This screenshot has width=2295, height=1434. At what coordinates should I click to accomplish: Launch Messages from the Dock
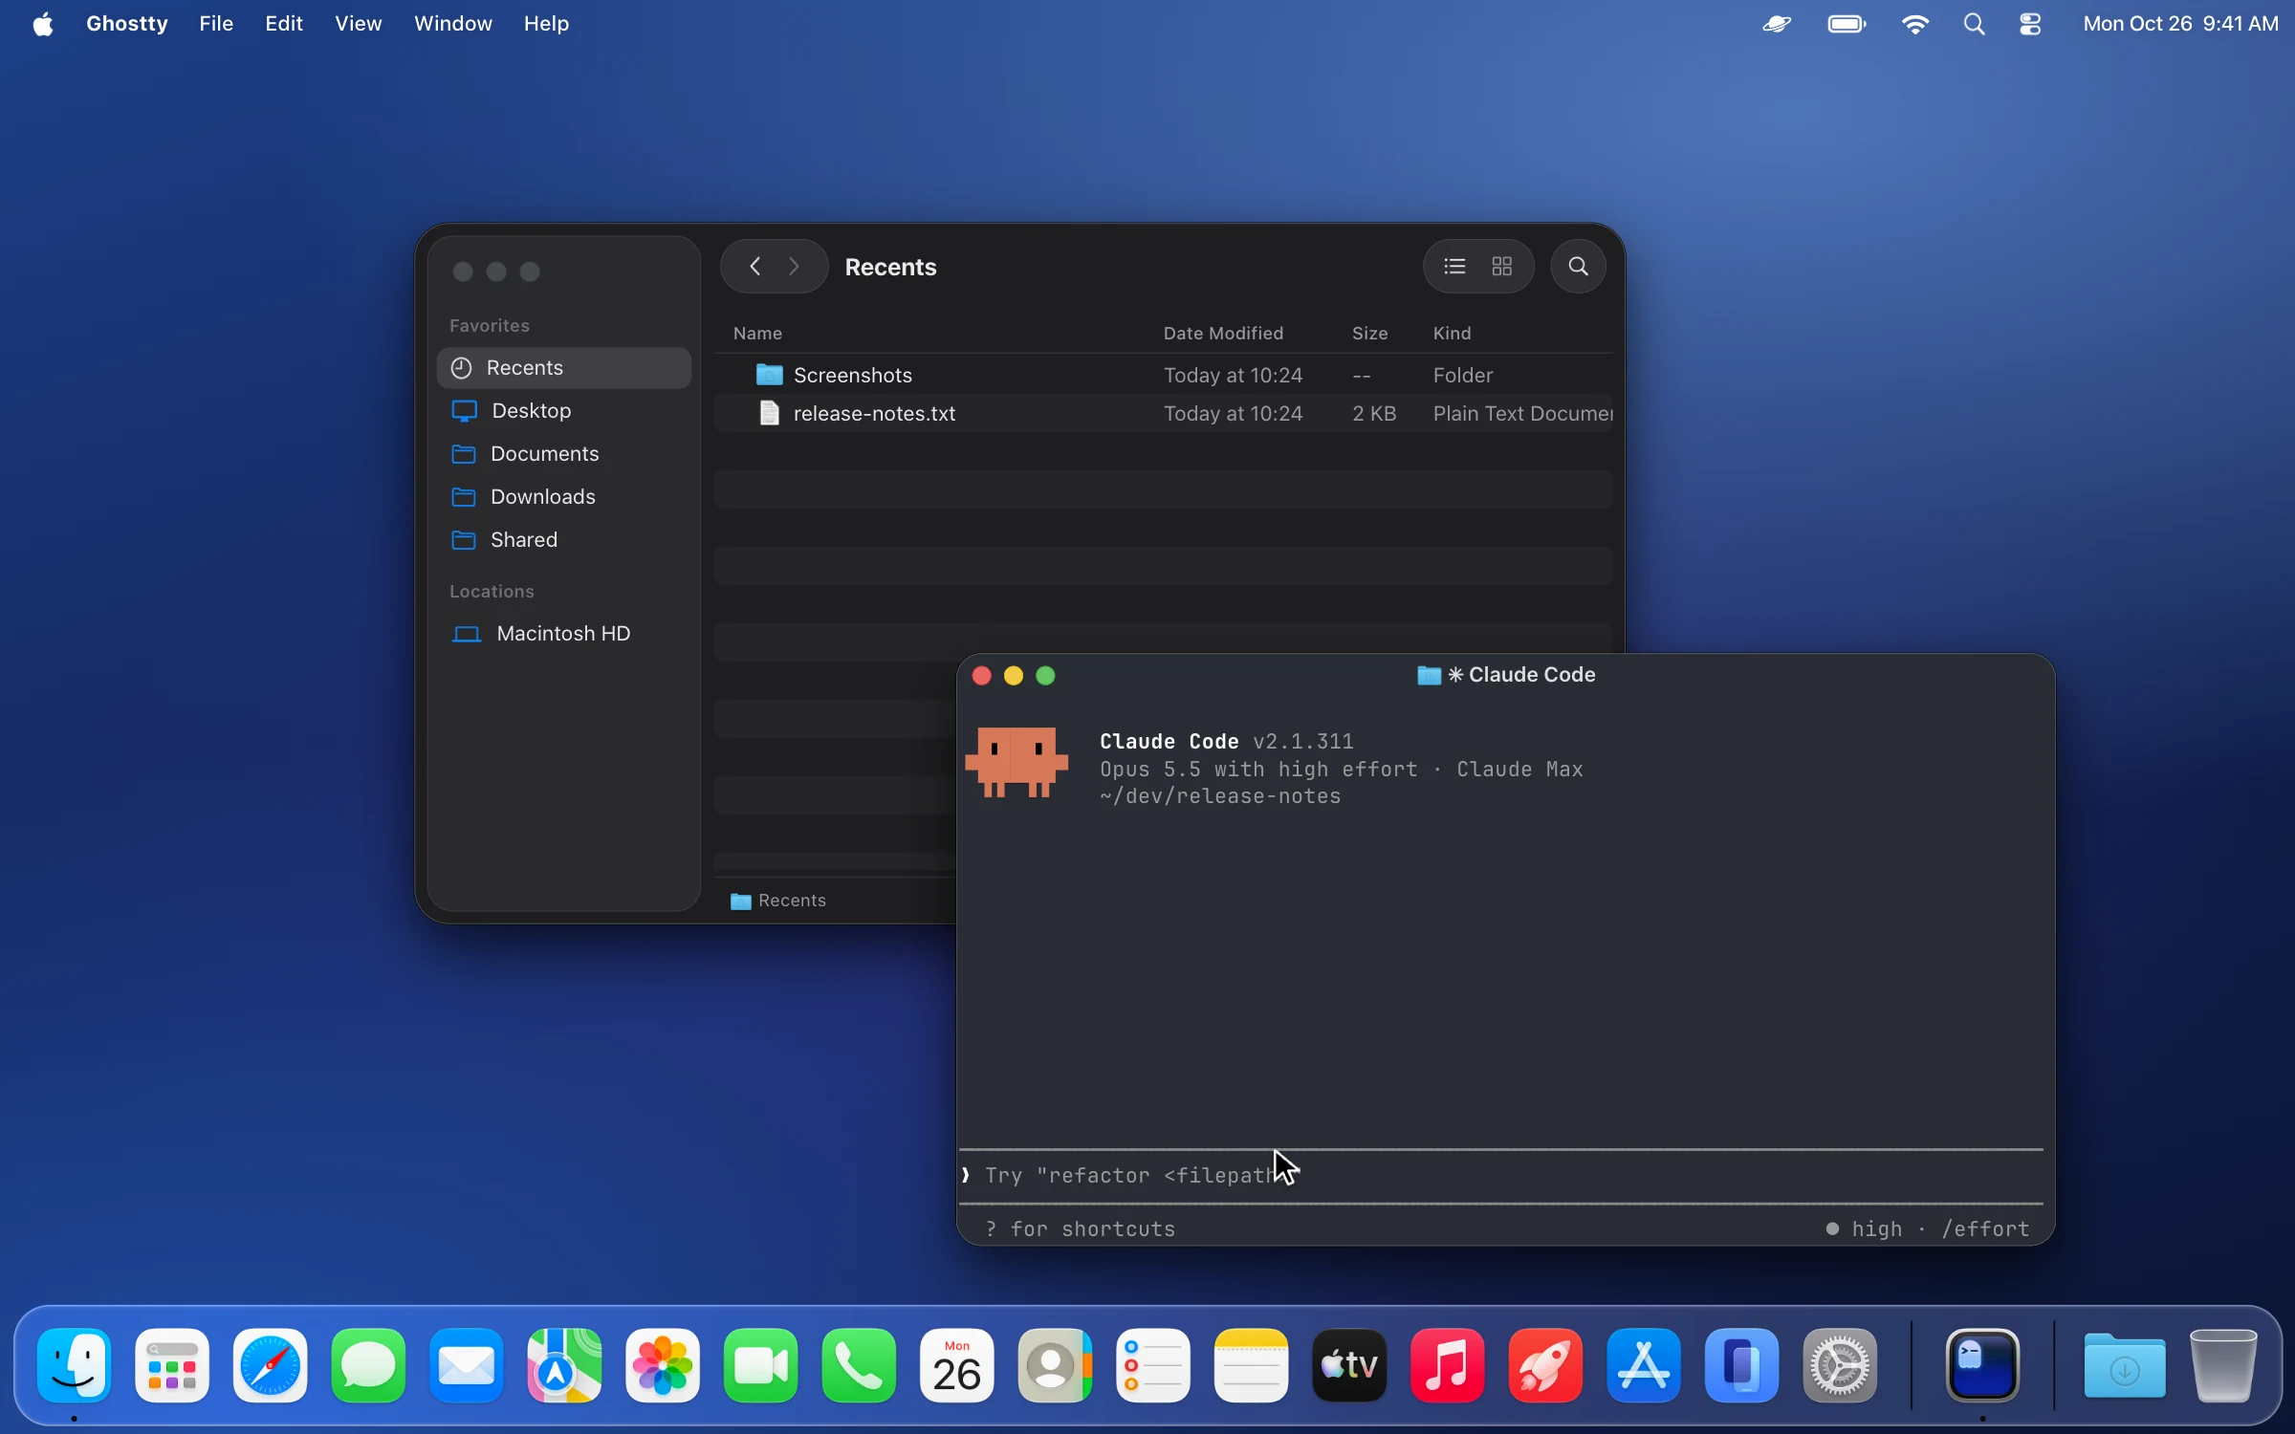[x=368, y=1366]
